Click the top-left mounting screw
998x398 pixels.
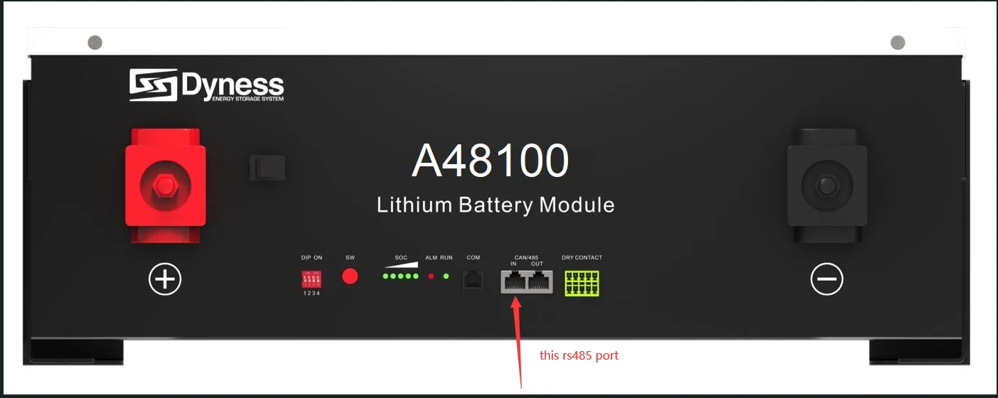coord(95,43)
